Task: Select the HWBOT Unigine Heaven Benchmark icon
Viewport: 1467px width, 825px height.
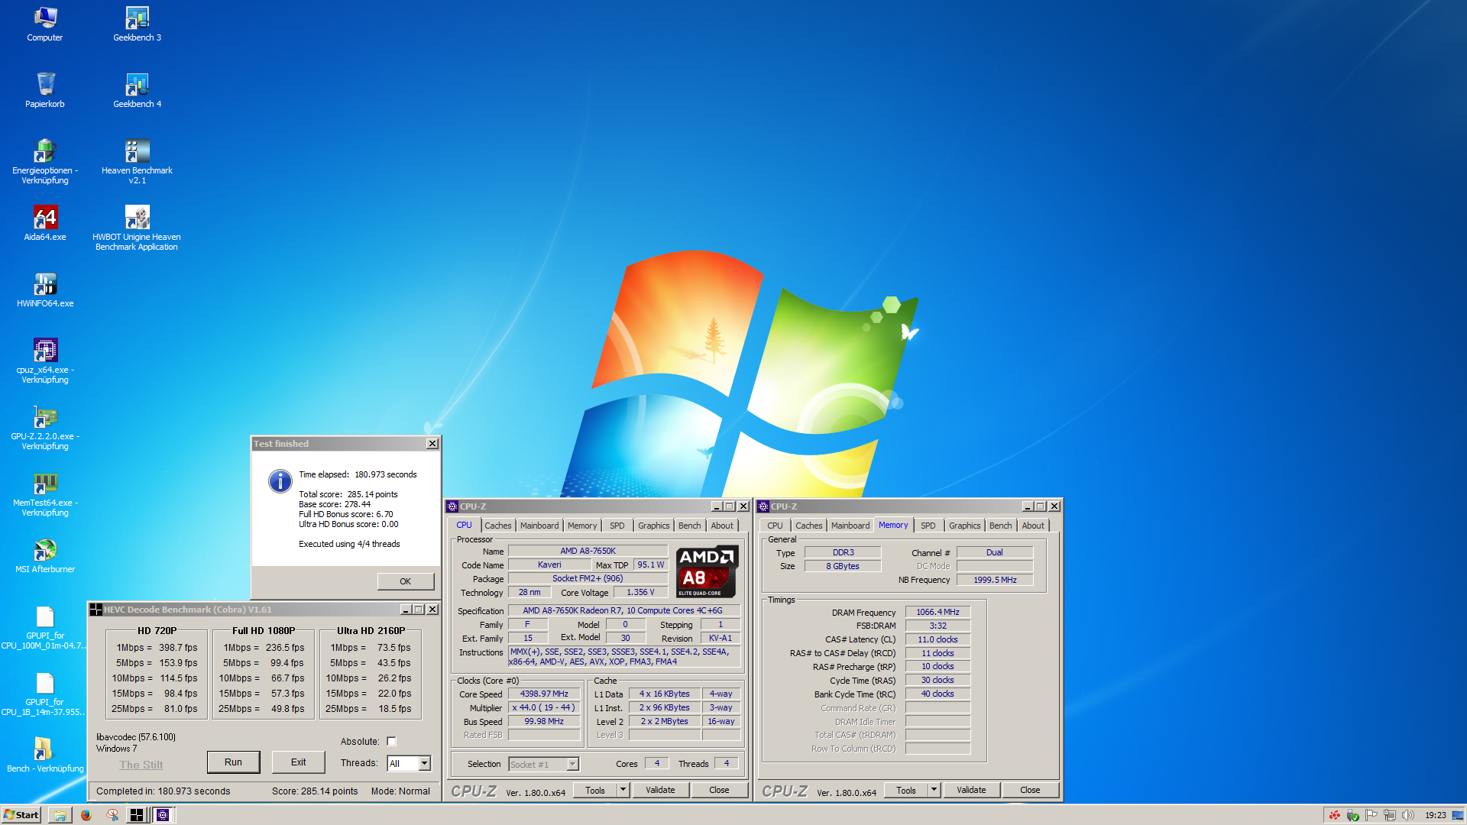Action: 137,228
